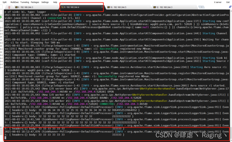
Task: Switch to tab 10. 192.168.244.5
Action: (128, 7)
